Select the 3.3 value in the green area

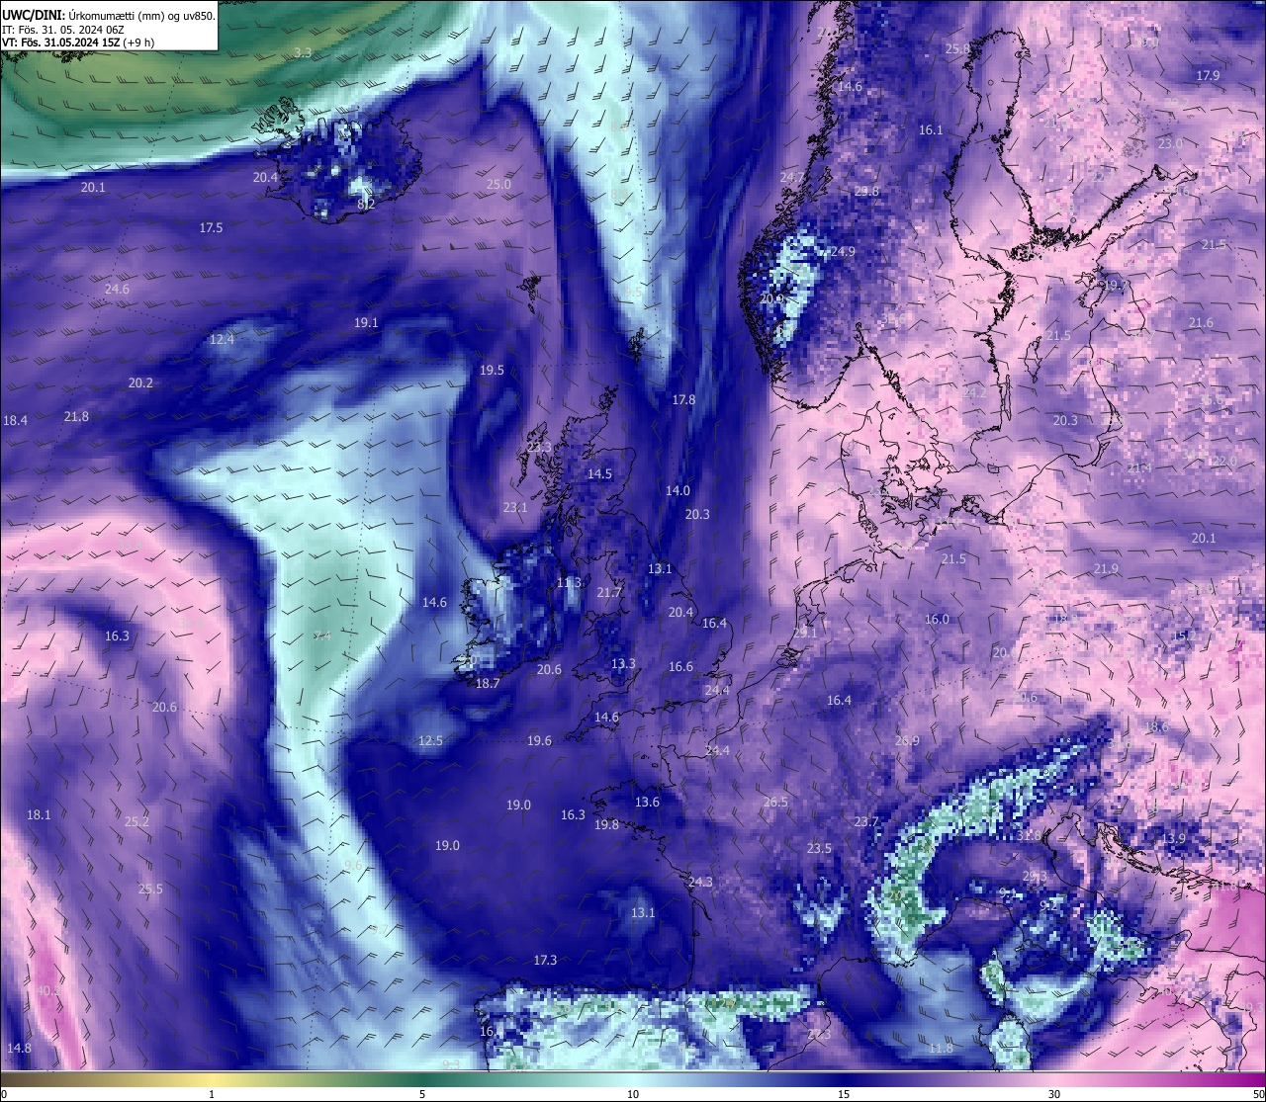pos(303,52)
